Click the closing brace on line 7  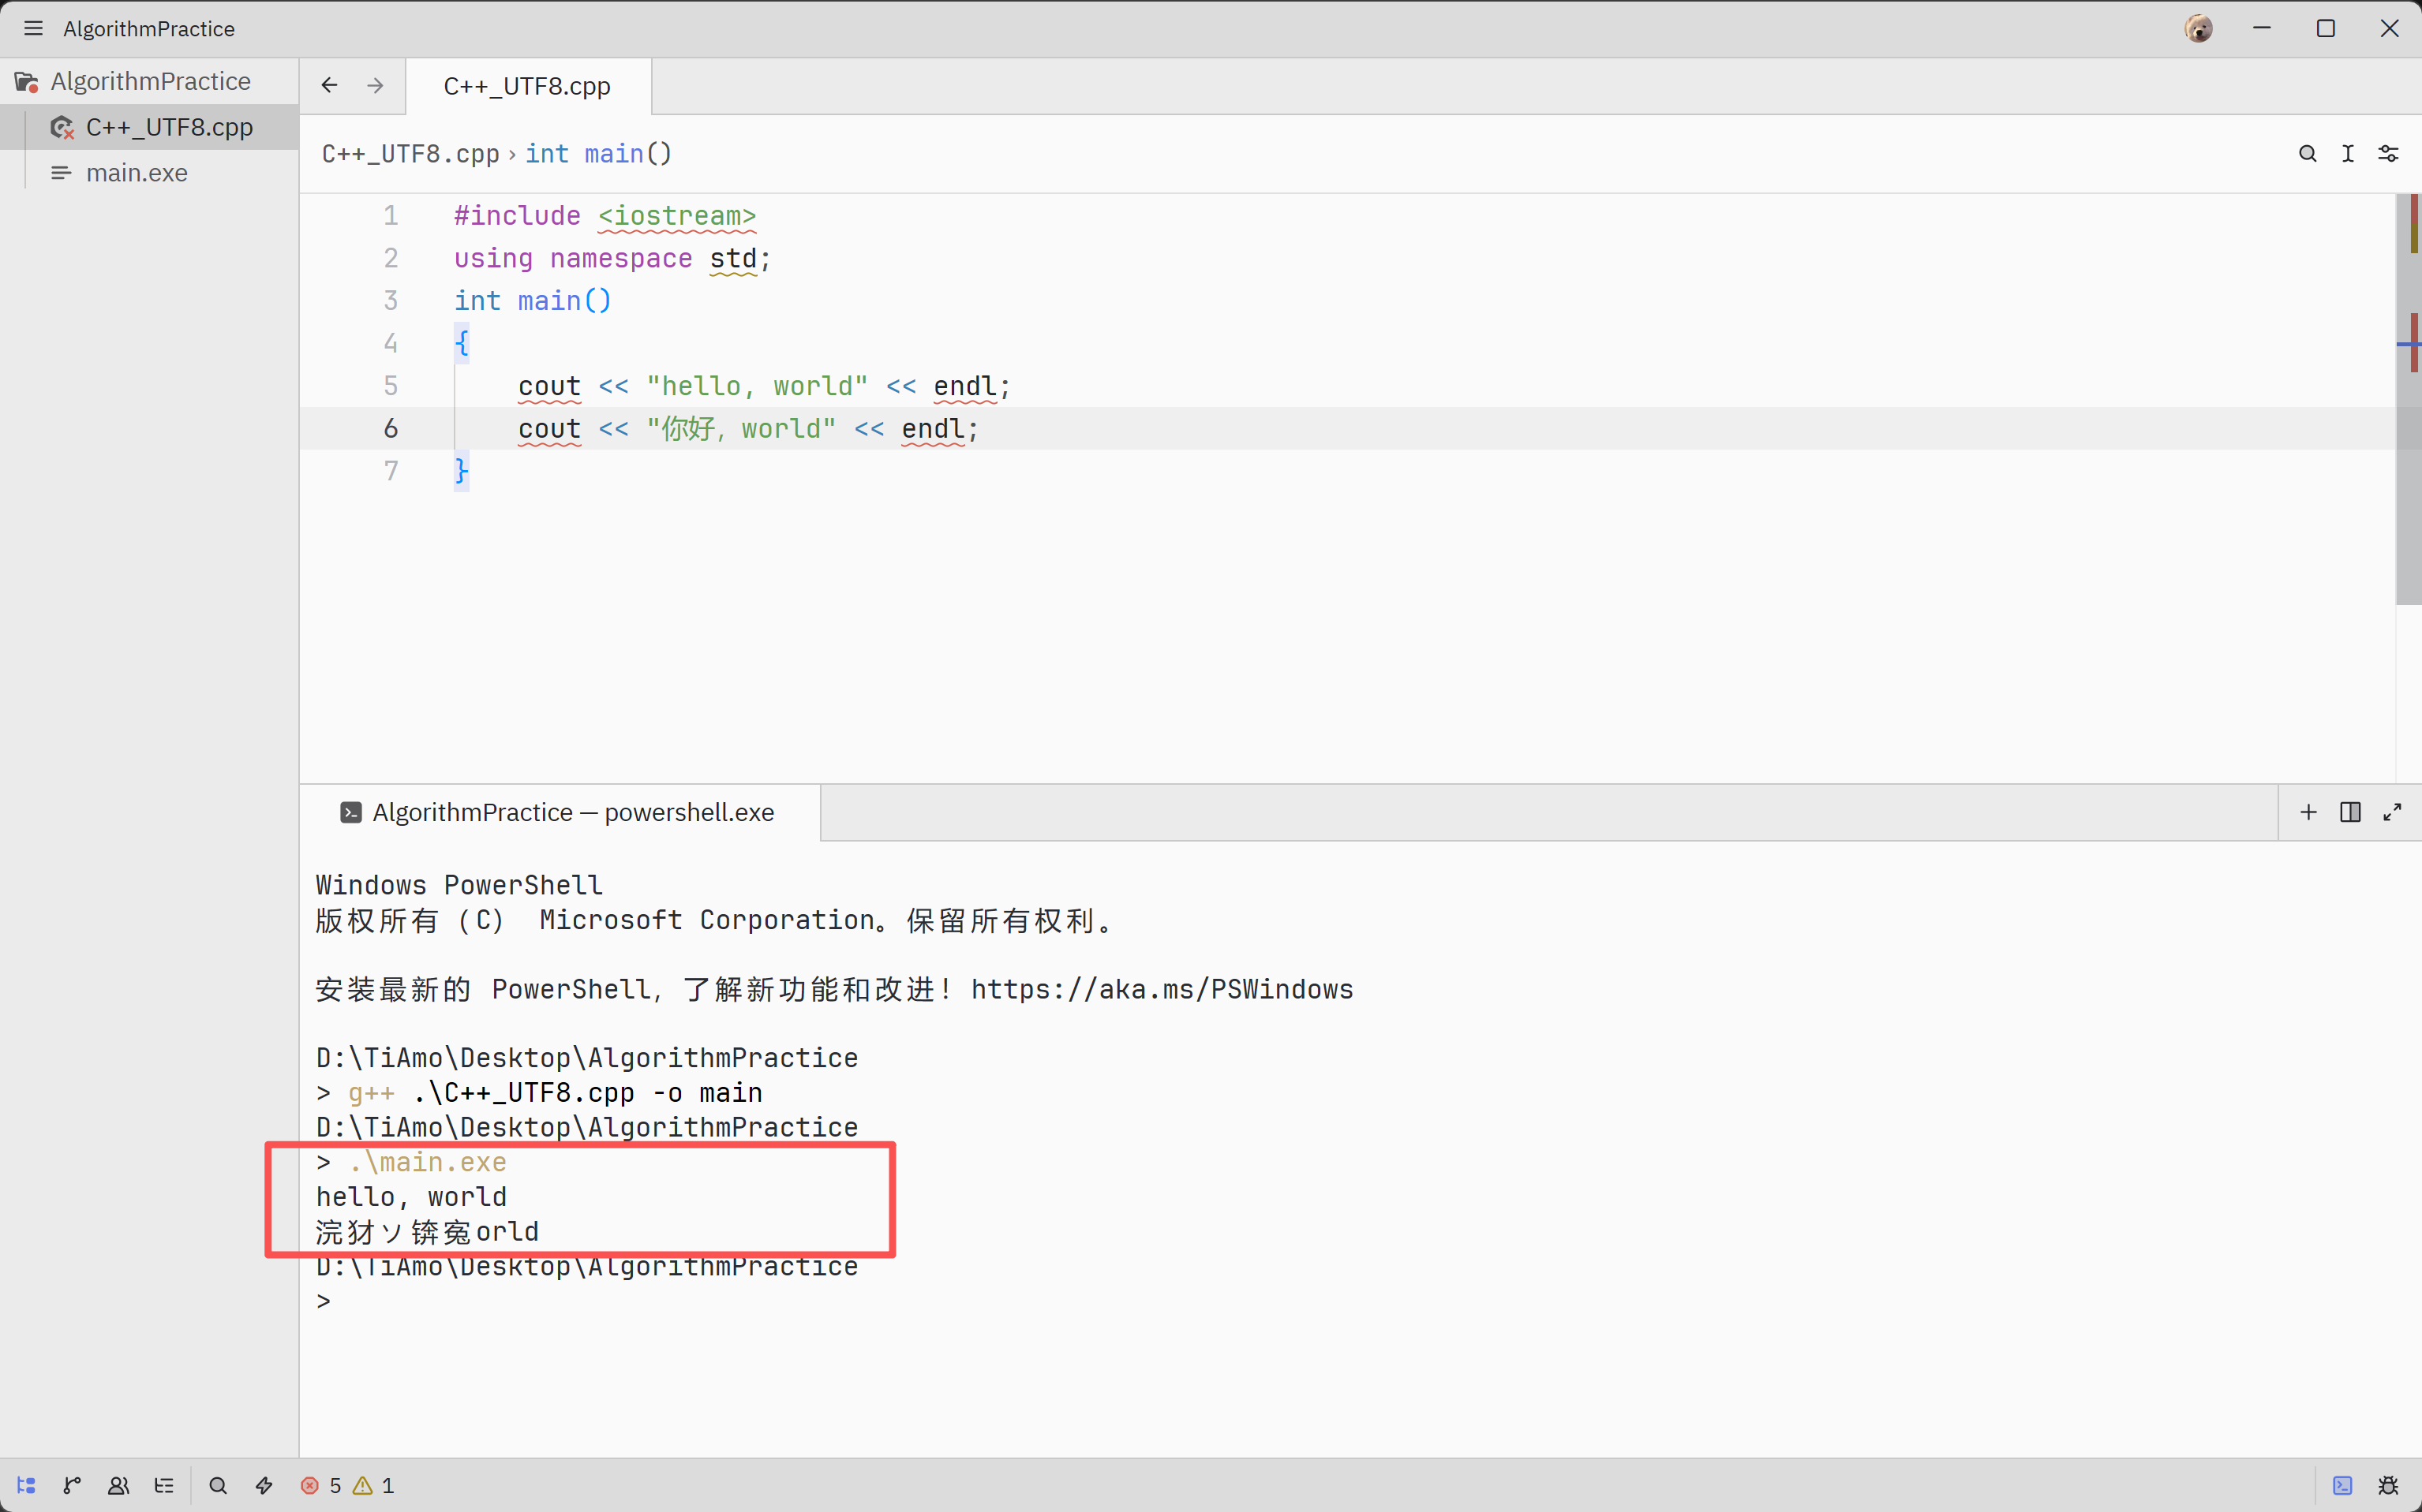coord(461,471)
